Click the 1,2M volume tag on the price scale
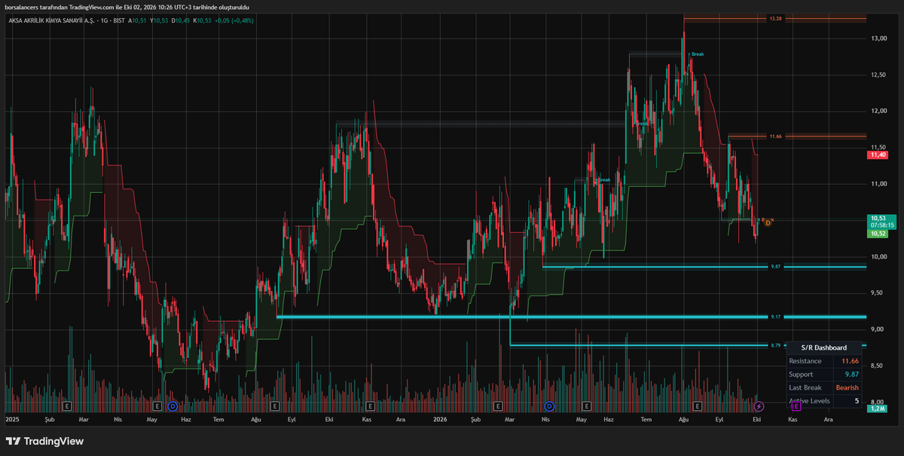 click(x=878, y=409)
